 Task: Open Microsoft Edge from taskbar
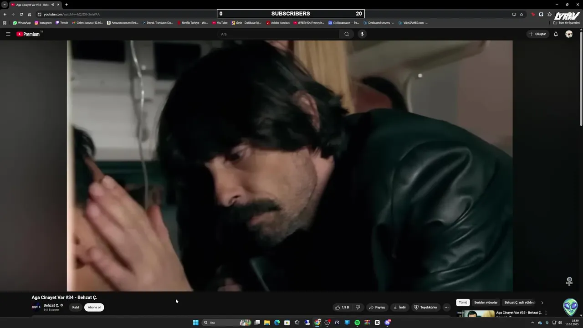277,323
